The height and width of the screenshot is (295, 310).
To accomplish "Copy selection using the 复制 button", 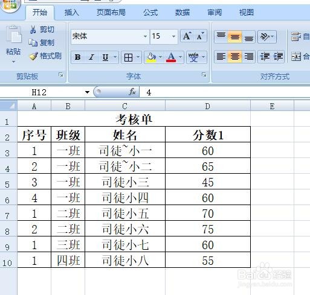I will (42, 43).
